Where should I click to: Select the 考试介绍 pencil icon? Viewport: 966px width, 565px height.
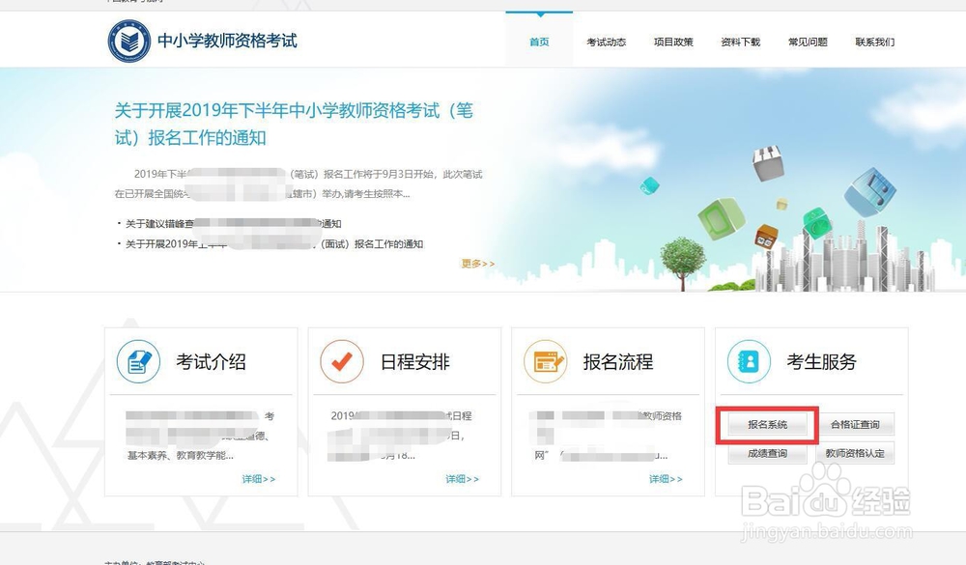click(138, 360)
